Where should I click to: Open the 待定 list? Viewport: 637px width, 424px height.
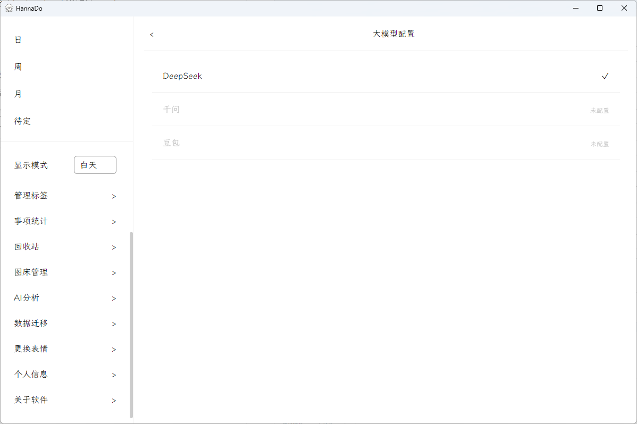(22, 121)
